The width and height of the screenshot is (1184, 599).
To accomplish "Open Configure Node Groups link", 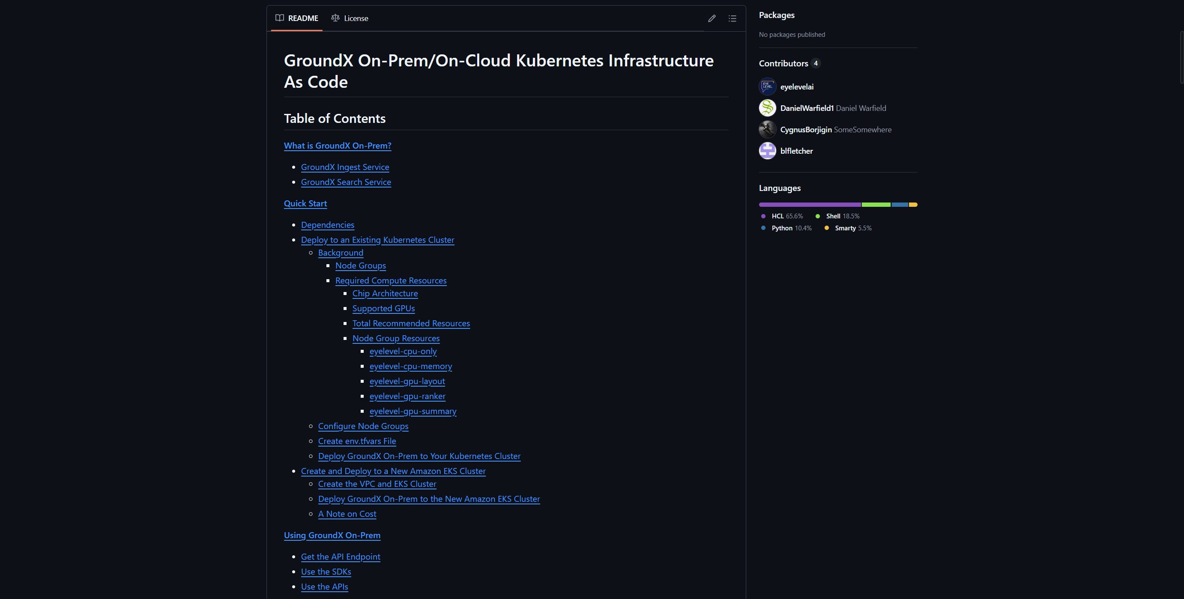I will coord(363,426).
